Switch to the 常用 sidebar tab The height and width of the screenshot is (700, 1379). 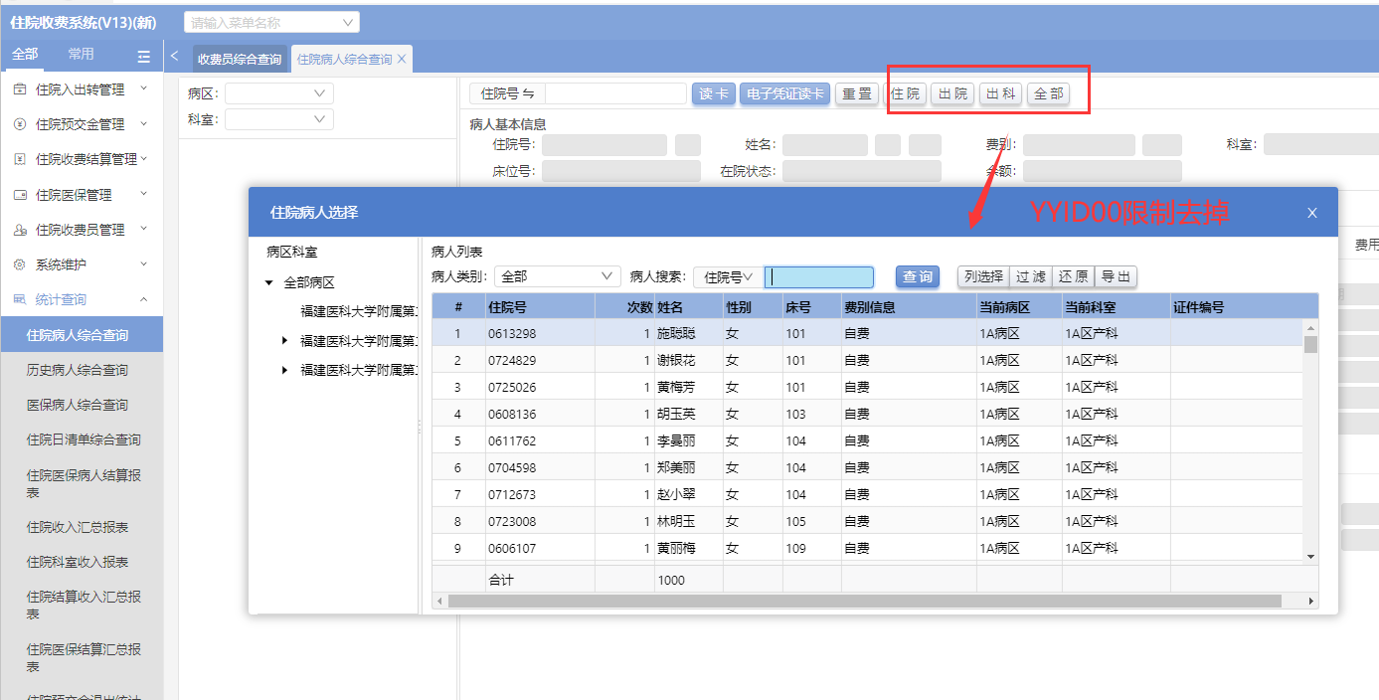click(x=82, y=55)
